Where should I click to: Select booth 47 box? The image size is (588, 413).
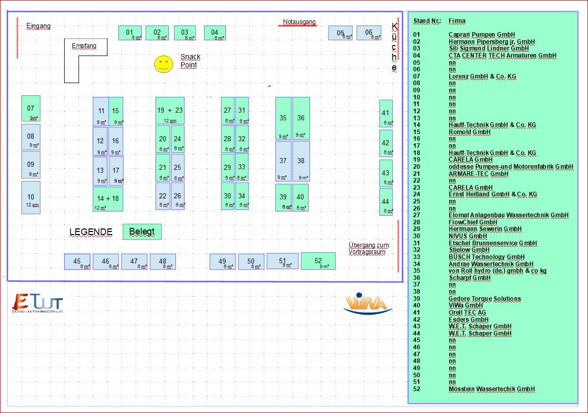point(134,262)
